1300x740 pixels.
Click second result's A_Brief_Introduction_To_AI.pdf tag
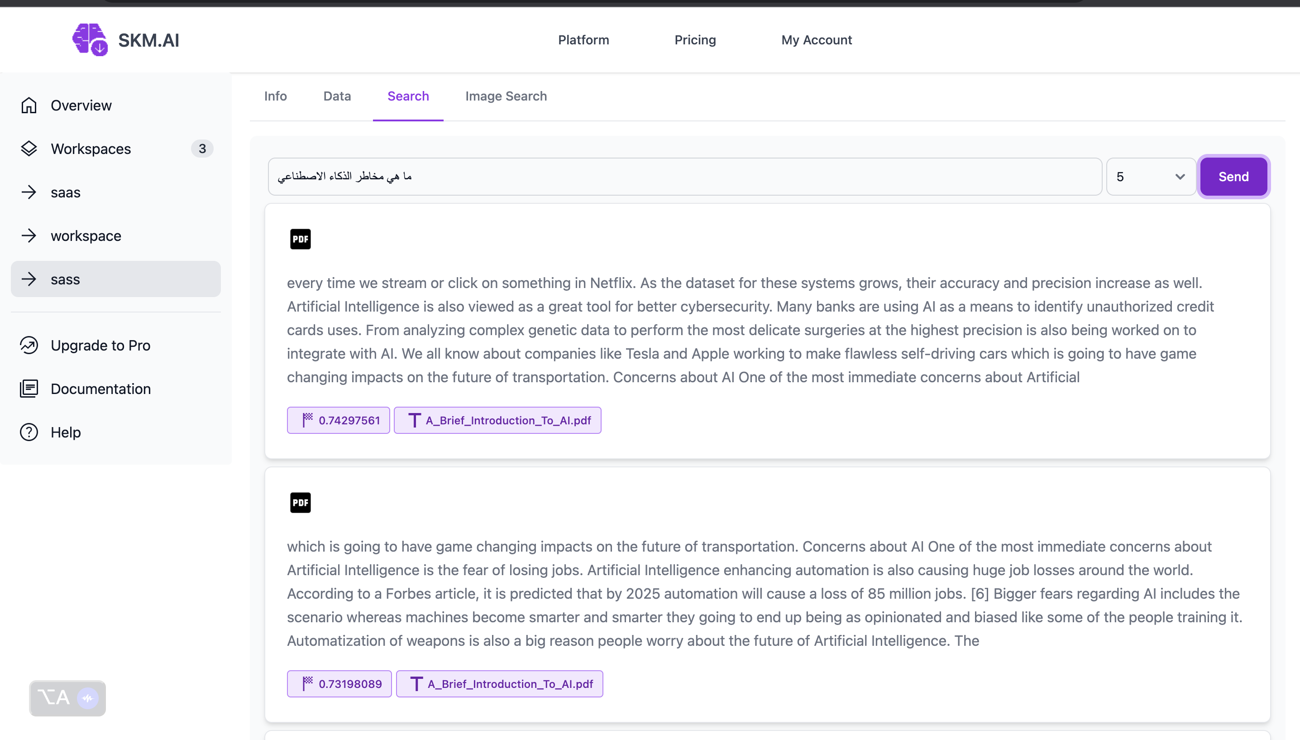(x=499, y=683)
